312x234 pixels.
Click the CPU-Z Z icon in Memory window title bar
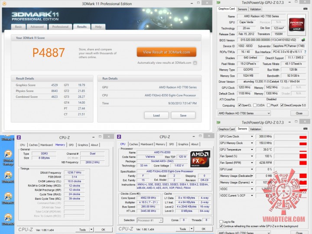pos(19,137)
